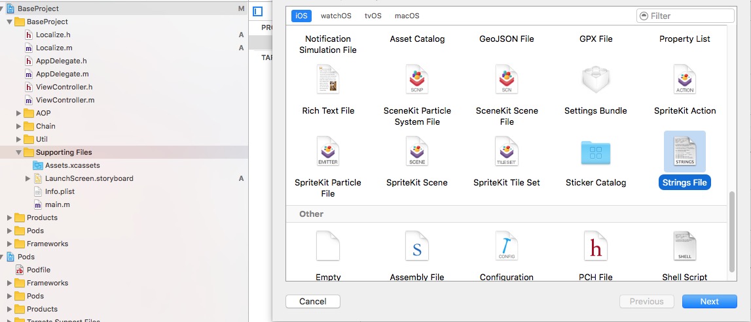Choose the SpriteKit Action template icon
This screenshot has height=322, width=751.
pos(684,79)
